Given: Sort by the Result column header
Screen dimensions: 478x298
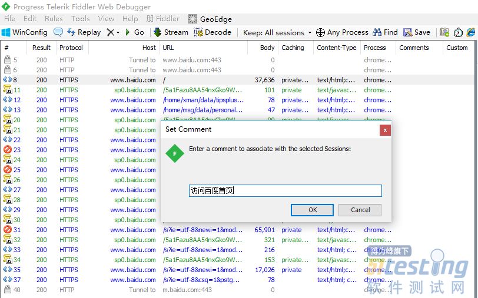Looking at the screenshot, I should (x=41, y=48).
